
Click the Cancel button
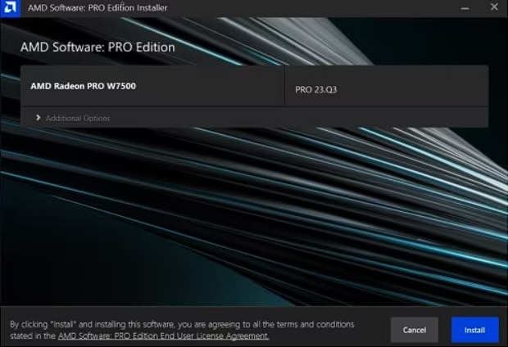(x=415, y=330)
